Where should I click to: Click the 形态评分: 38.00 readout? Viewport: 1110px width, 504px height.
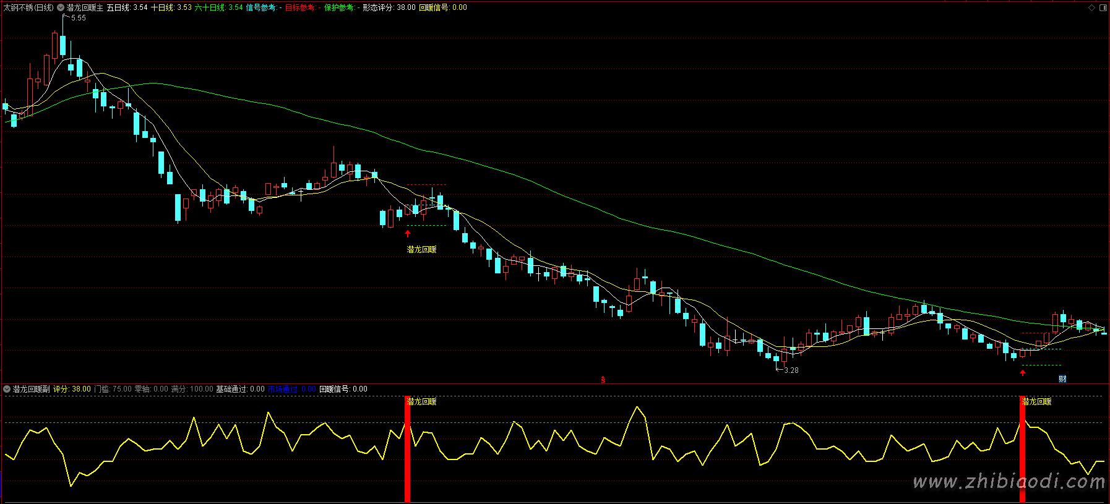point(389,8)
